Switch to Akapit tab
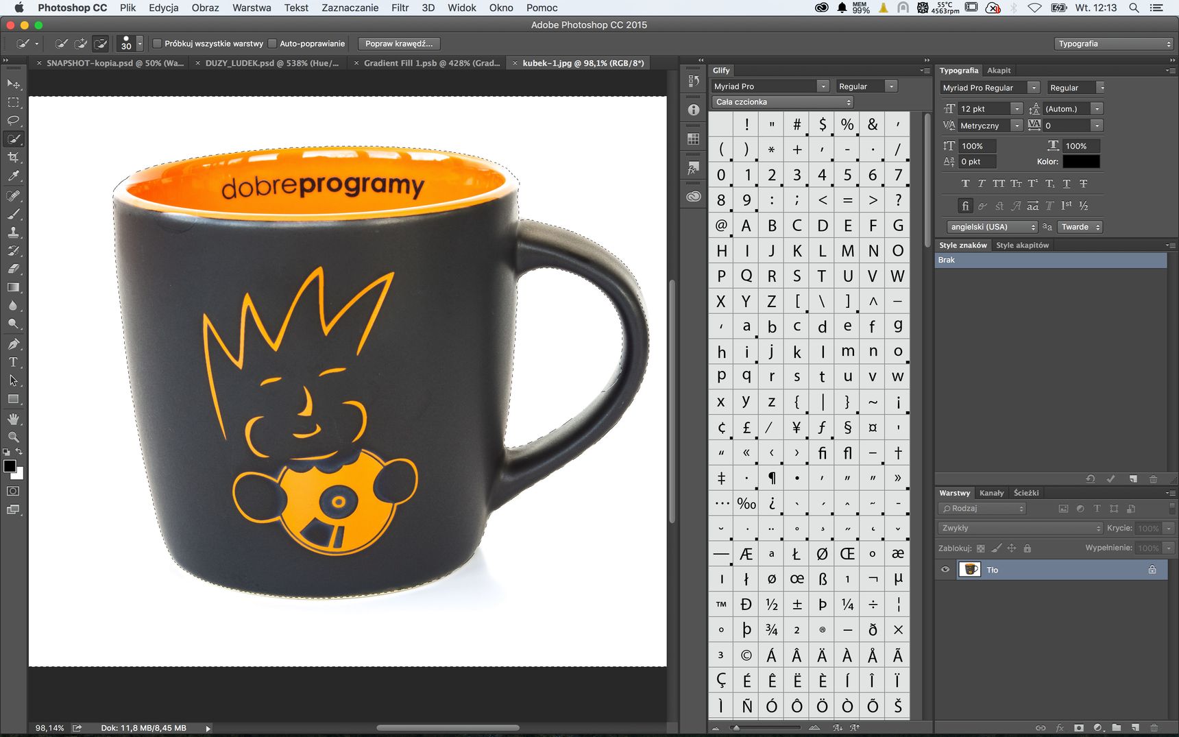Viewport: 1179px width, 737px height. coord(999,71)
